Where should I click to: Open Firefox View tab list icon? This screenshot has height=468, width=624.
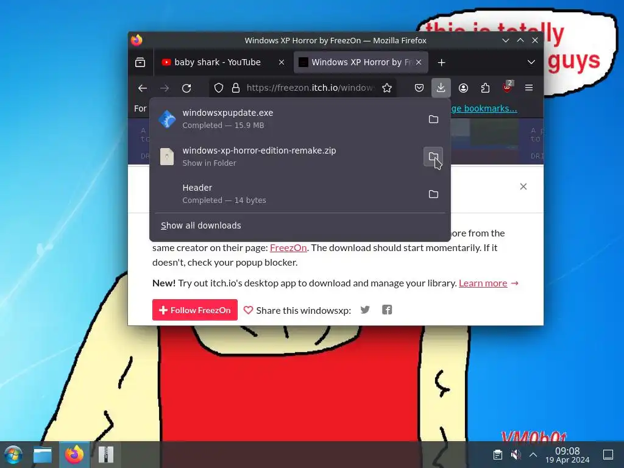140,63
